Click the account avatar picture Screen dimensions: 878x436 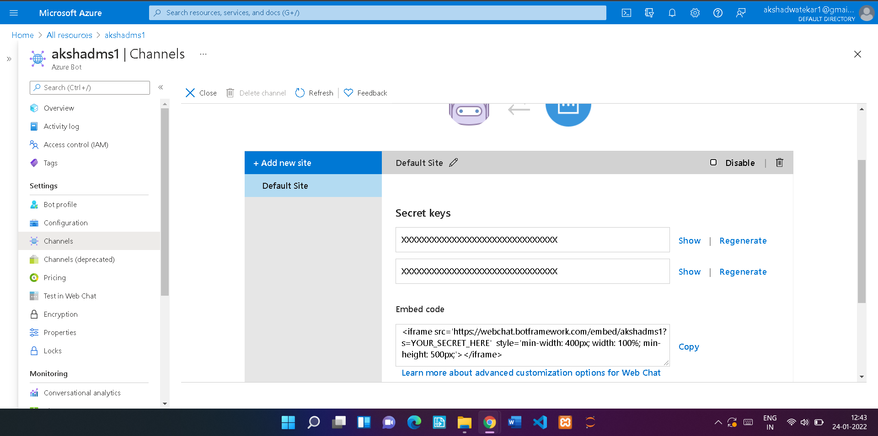(867, 13)
